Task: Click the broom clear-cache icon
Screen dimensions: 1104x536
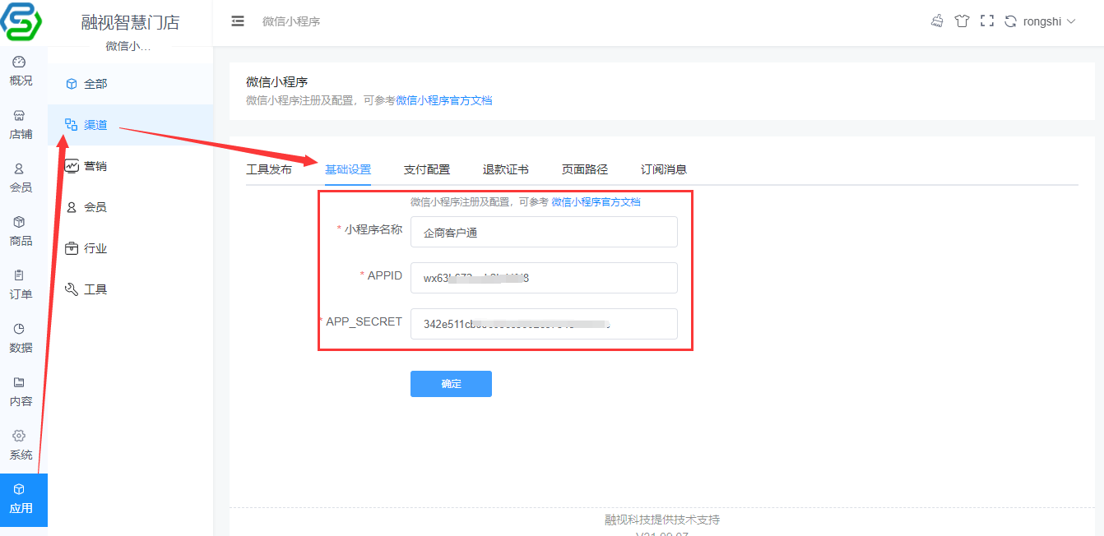Action: tap(937, 21)
